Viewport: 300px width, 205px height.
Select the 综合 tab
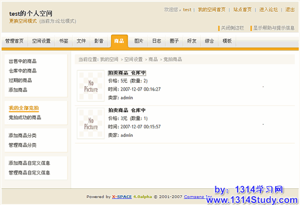pyautogui.click(x=210, y=41)
